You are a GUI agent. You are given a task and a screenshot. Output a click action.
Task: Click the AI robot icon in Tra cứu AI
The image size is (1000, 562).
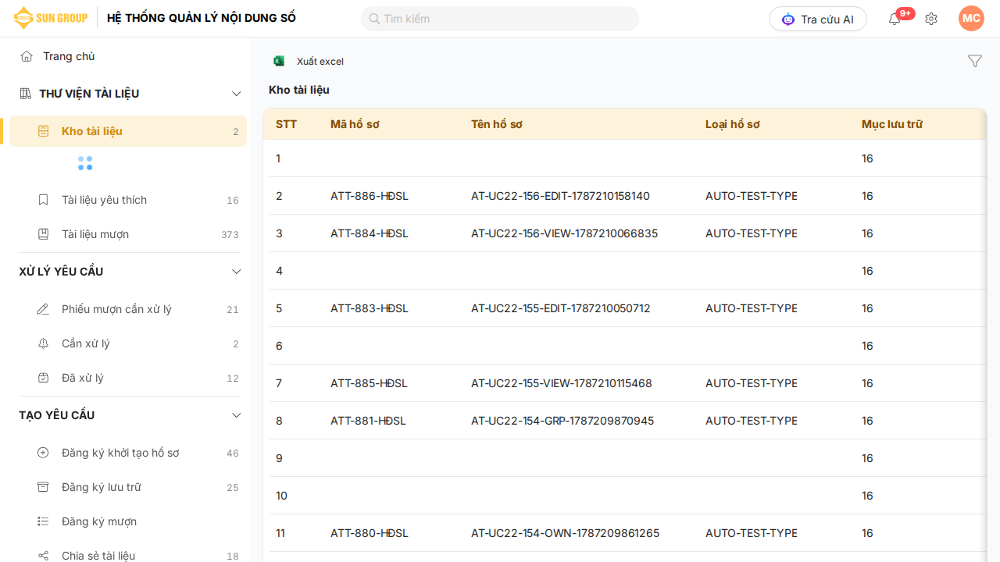pos(788,19)
